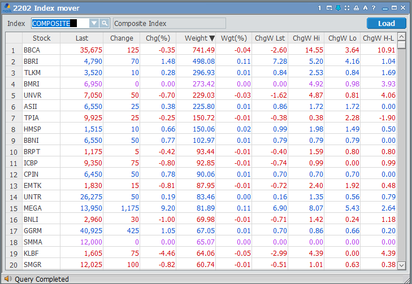Click the naik app logo icon
This screenshot has height=284, width=412.
coord(6,8)
